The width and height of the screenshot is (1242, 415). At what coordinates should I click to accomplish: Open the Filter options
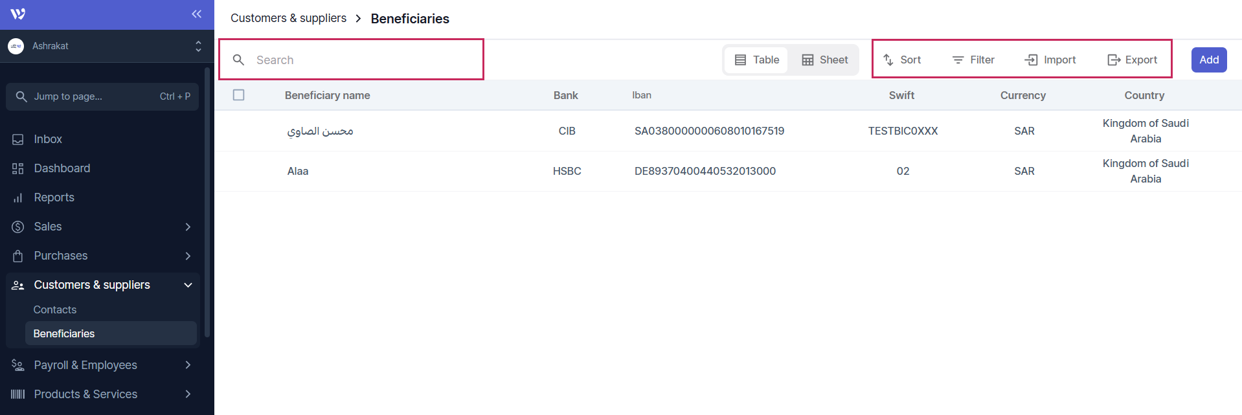pos(973,60)
